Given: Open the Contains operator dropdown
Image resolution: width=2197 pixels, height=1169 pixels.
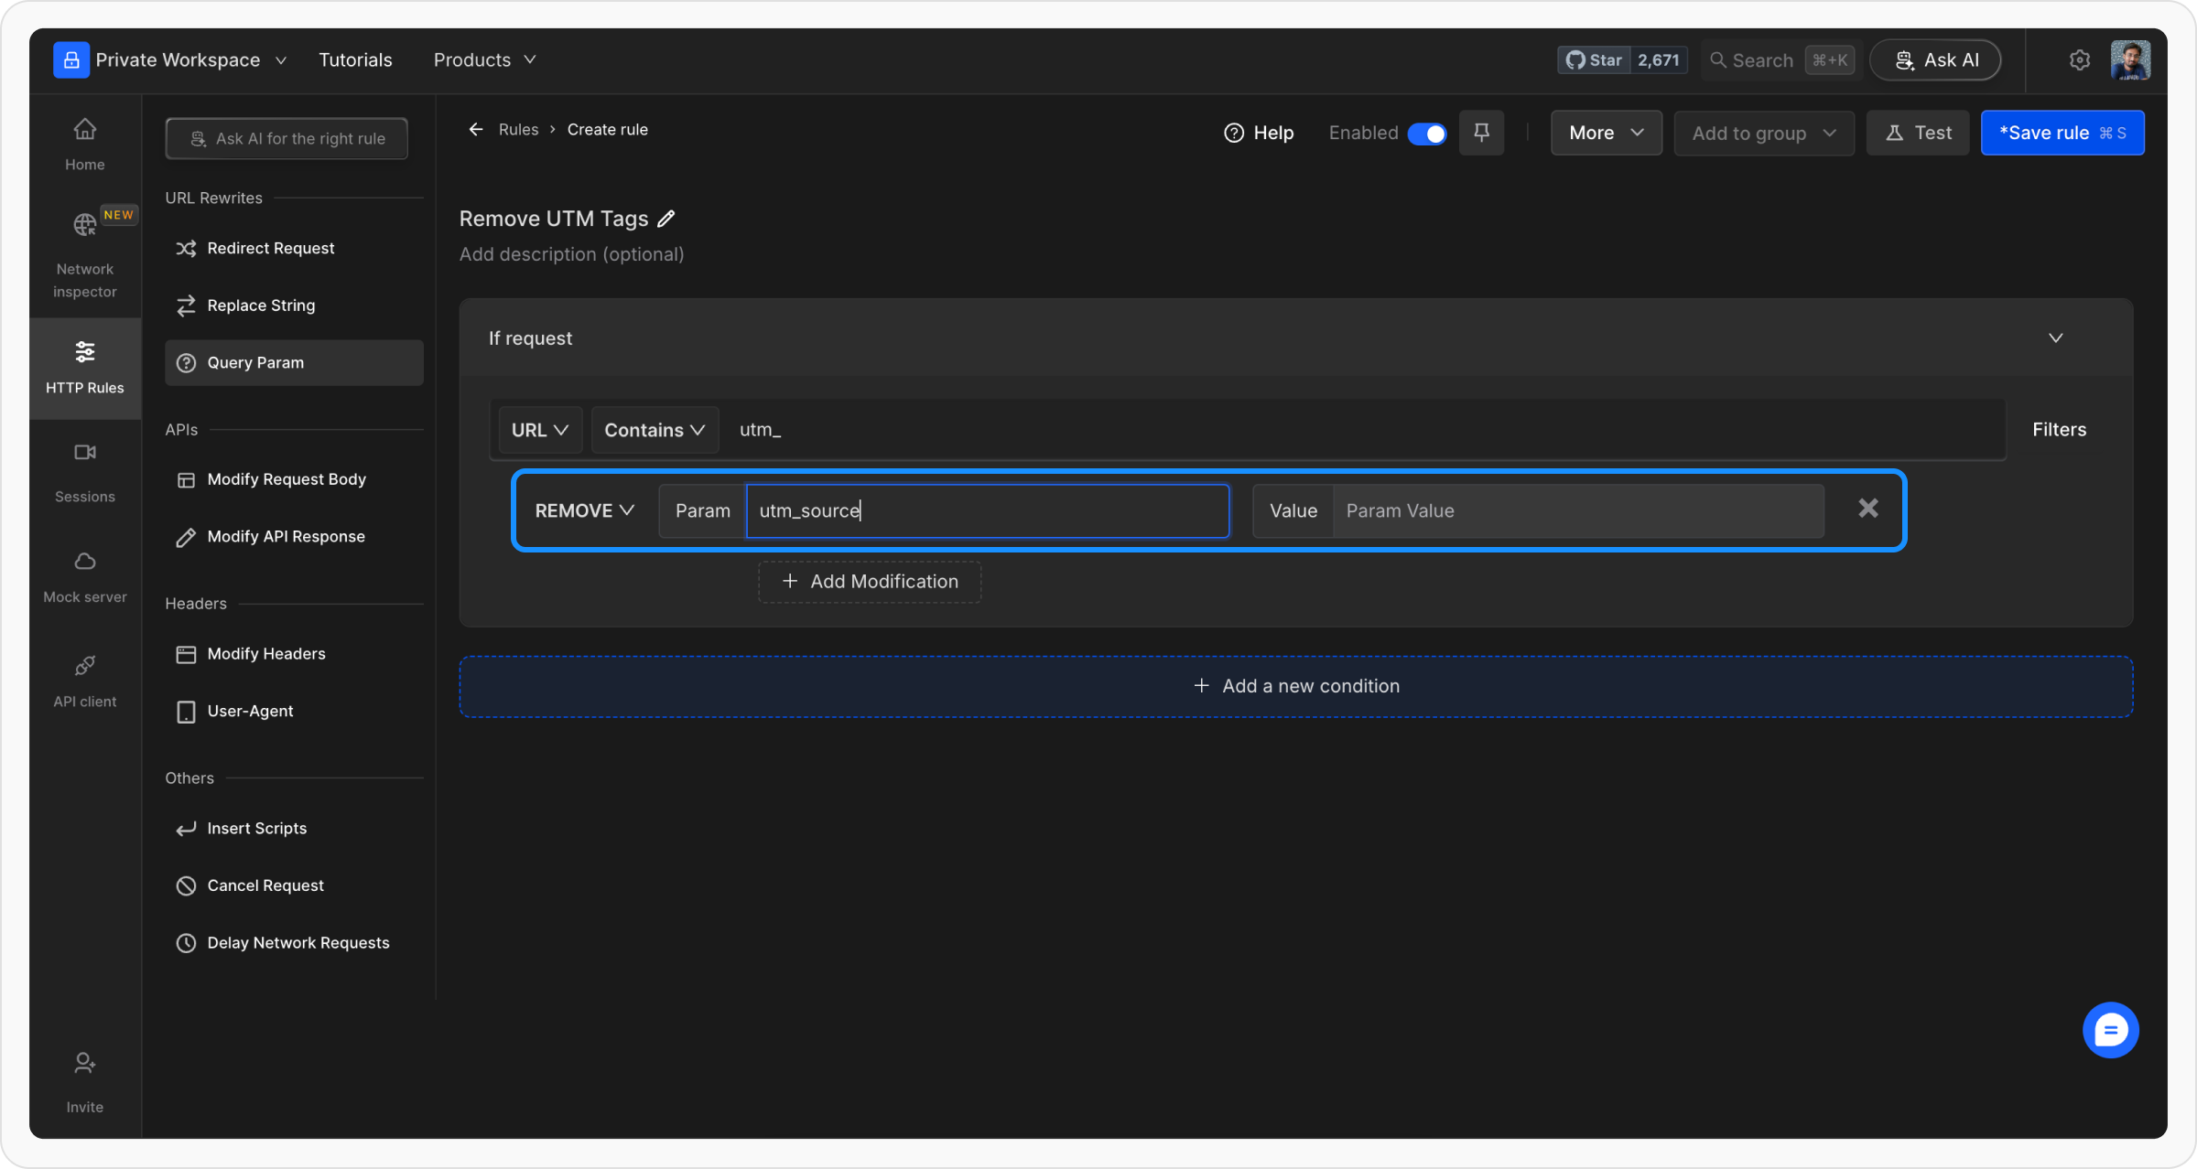Looking at the screenshot, I should [x=654, y=430].
